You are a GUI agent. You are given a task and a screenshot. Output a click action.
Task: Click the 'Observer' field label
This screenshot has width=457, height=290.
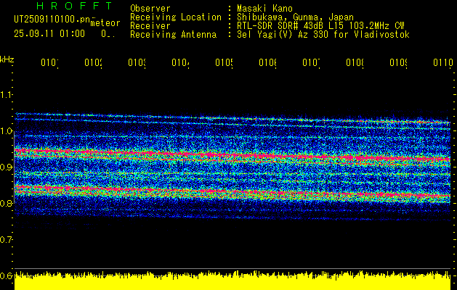(150, 9)
